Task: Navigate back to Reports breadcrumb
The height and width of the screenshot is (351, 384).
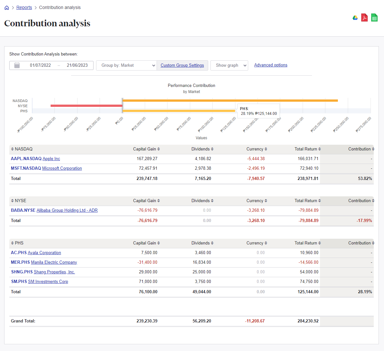Action: click(24, 7)
